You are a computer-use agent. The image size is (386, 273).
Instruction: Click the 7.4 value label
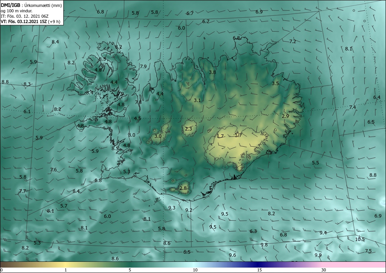click(x=352, y=107)
